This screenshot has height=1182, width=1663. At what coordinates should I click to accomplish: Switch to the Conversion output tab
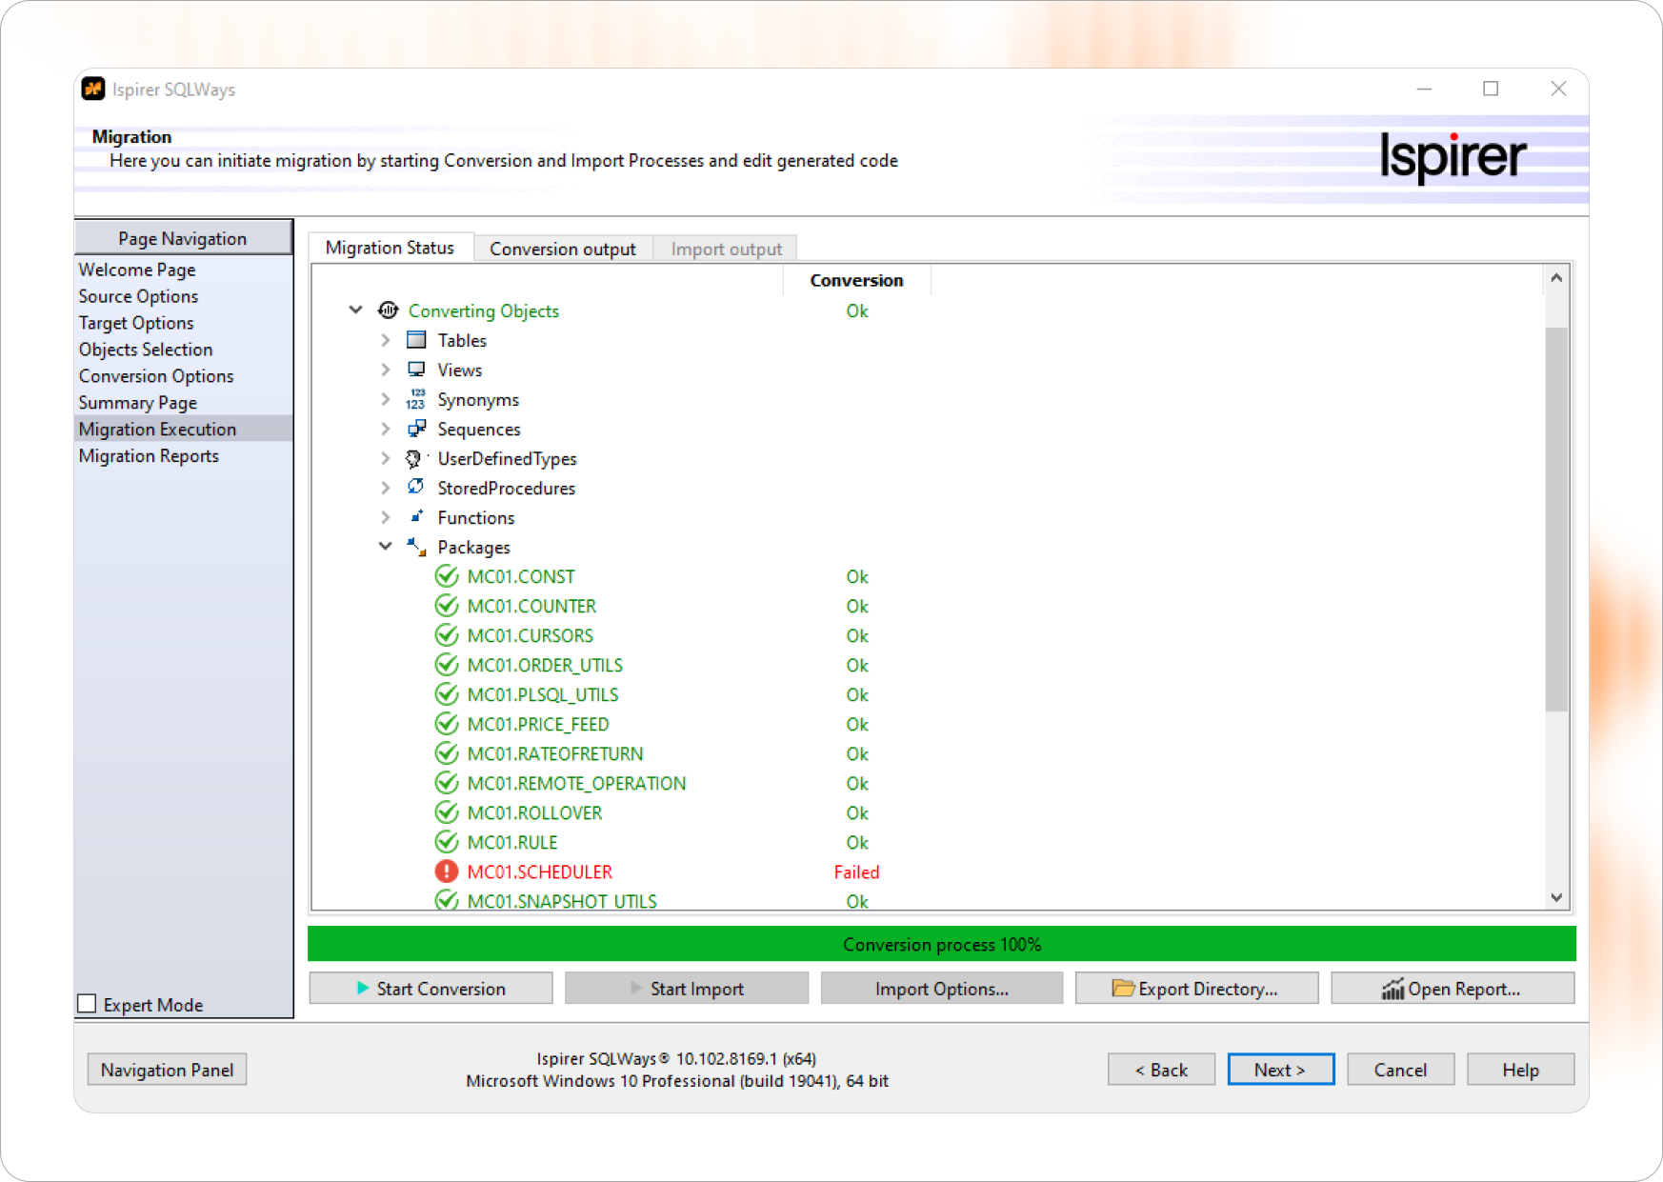click(562, 249)
